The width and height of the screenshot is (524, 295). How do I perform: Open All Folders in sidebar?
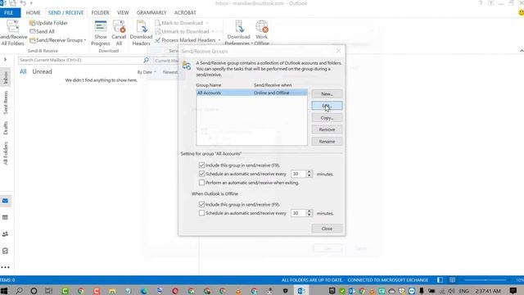6,153
